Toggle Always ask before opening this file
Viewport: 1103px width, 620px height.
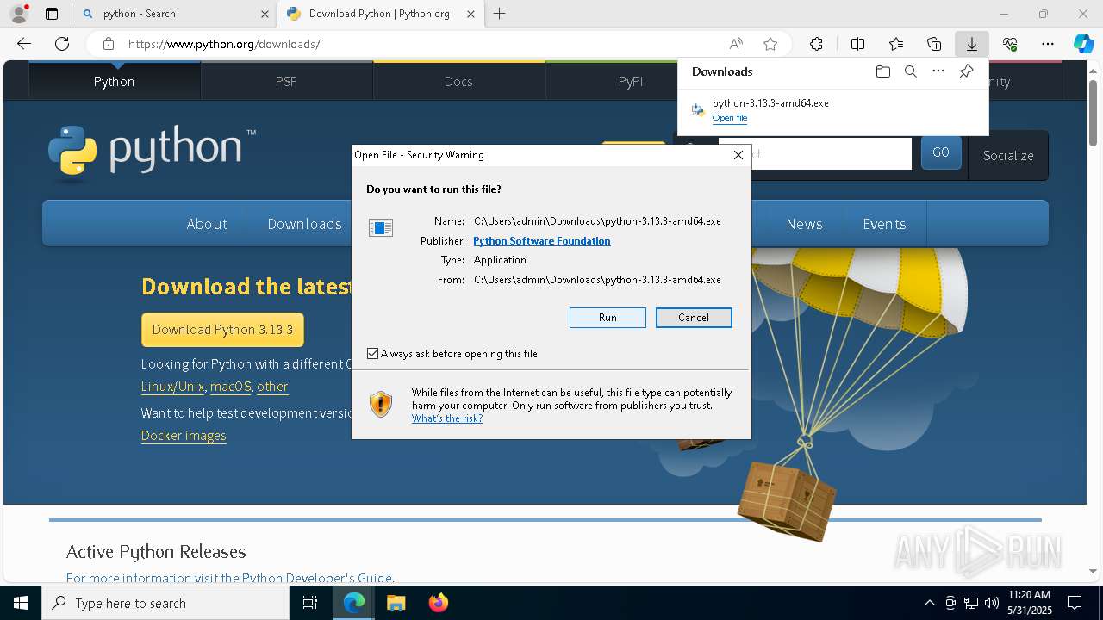(372, 354)
